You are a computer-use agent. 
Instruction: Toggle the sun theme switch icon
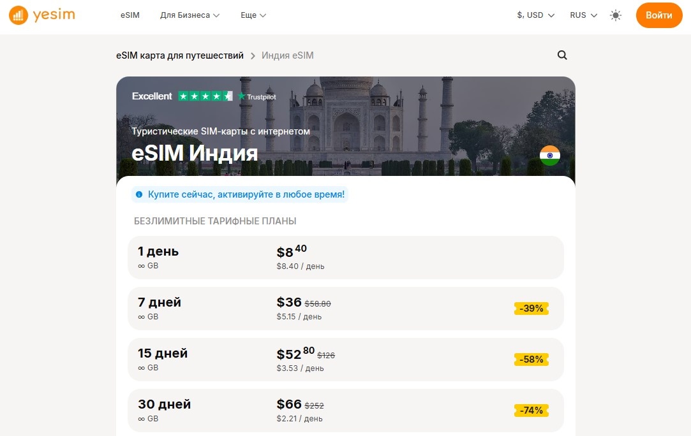[615, 15]
